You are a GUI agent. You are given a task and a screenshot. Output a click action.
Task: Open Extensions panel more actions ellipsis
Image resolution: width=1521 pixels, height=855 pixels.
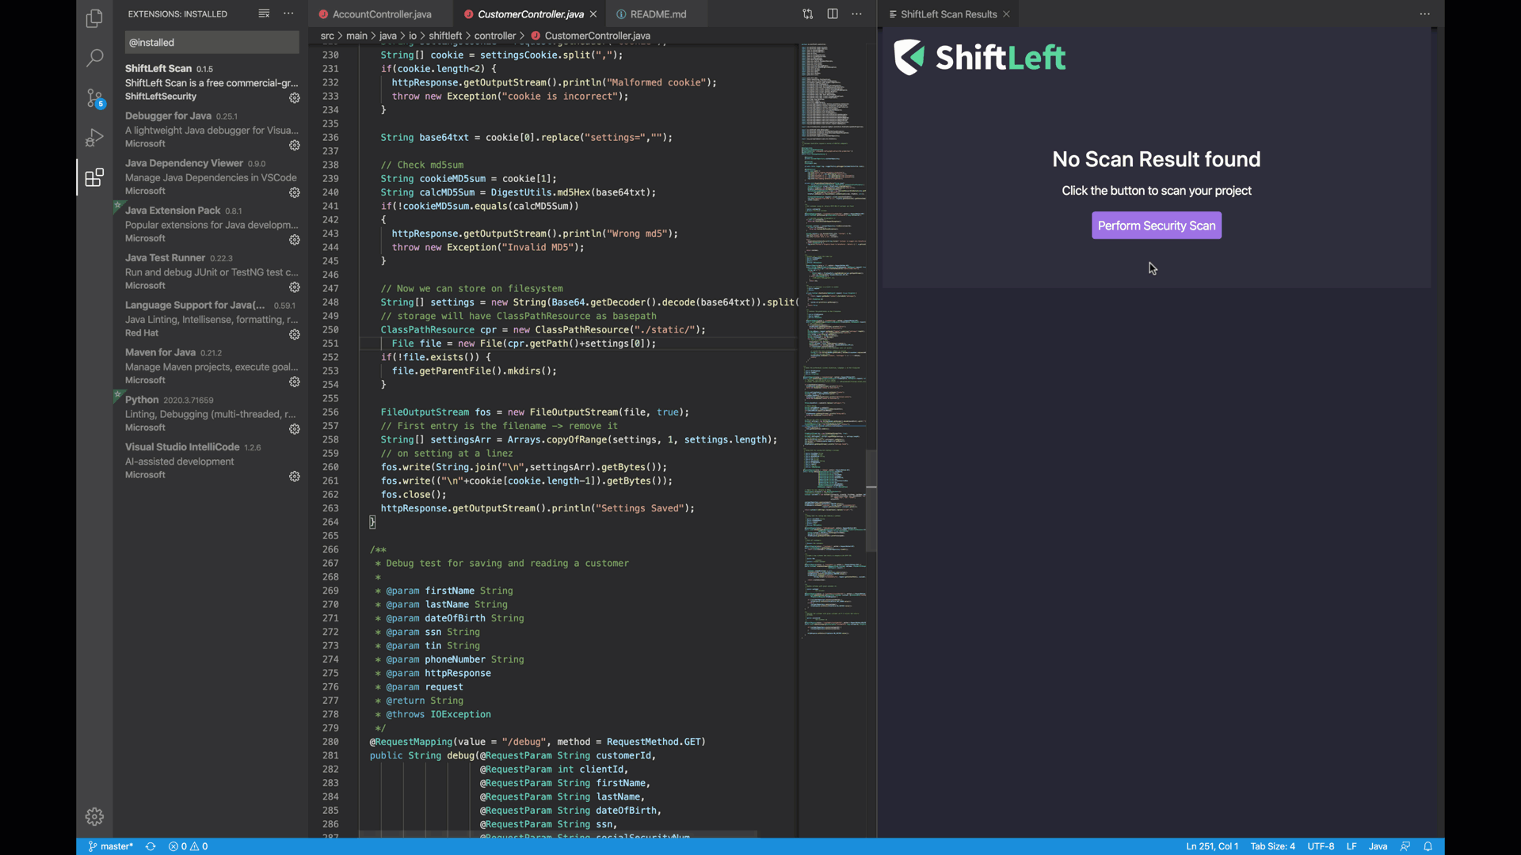(288, 13)
